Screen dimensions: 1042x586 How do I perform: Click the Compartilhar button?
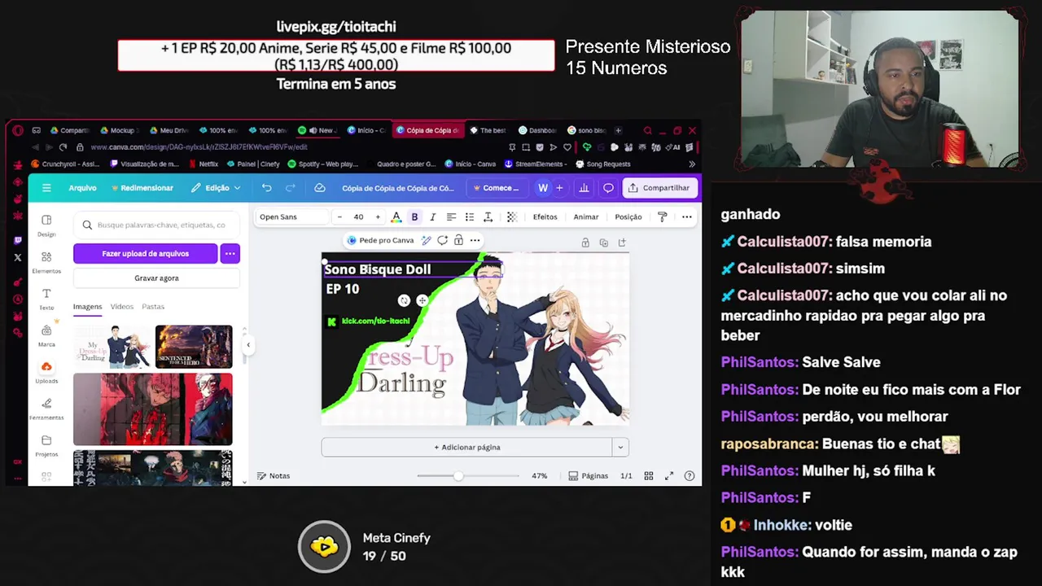tap(659, 188)
